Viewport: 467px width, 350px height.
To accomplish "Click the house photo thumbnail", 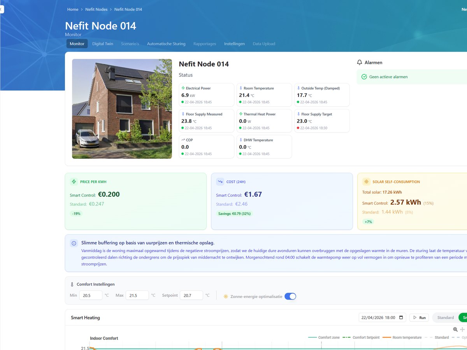I will pyautogui.click(x=122, y=109).
